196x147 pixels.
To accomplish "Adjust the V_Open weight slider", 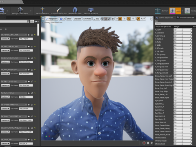I will click(x=183, y=30).
